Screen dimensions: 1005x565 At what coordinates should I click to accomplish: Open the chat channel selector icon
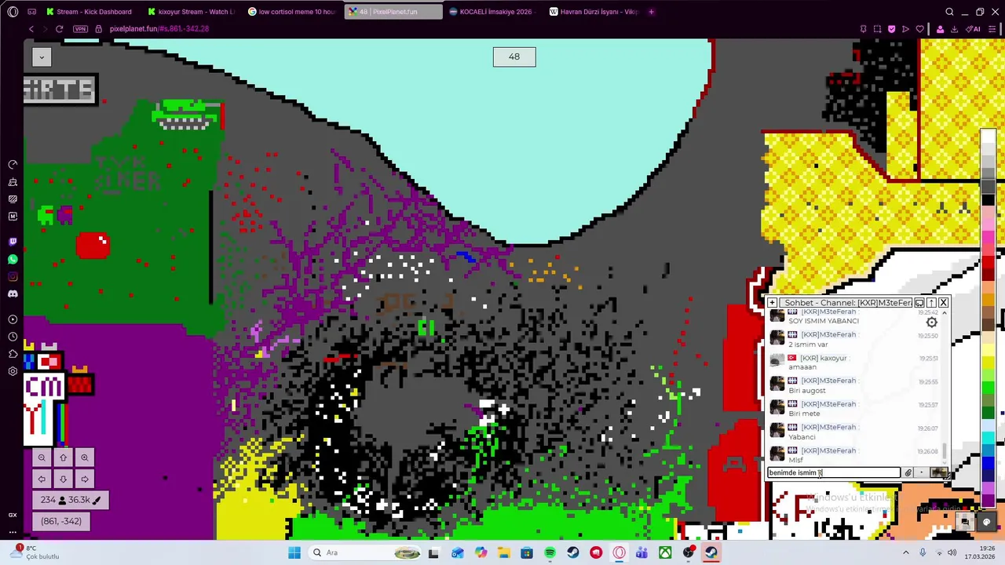pyautogui.click(x=919, y=302)
